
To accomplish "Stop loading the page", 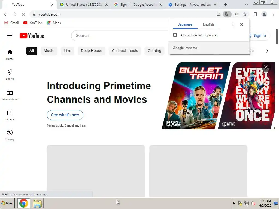I will click(x=23, y=14).
